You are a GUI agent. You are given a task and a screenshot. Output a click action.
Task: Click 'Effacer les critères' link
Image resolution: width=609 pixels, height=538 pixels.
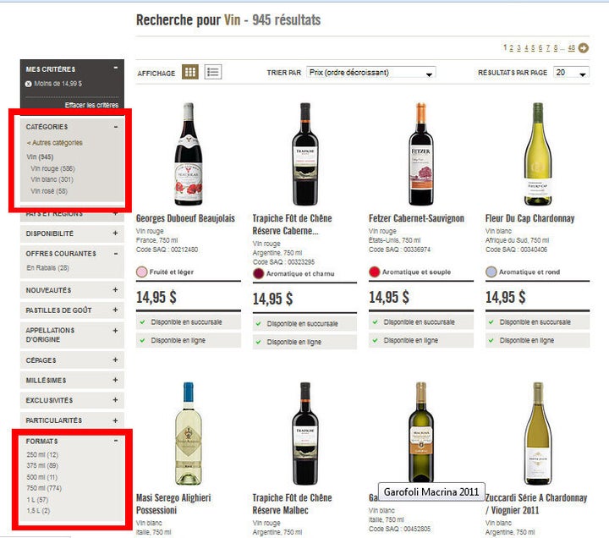(x=91, y=105)
